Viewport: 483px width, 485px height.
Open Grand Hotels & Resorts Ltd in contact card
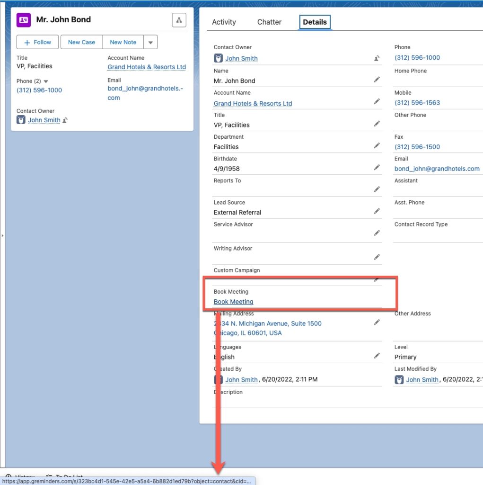147,67
